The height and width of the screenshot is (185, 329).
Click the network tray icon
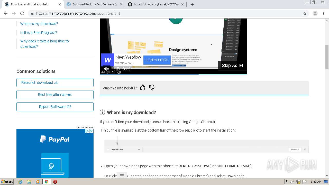[x=298, y=182]
